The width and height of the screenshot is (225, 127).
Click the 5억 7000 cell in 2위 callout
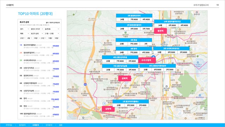pyautogui.click(x=146, y=29)
